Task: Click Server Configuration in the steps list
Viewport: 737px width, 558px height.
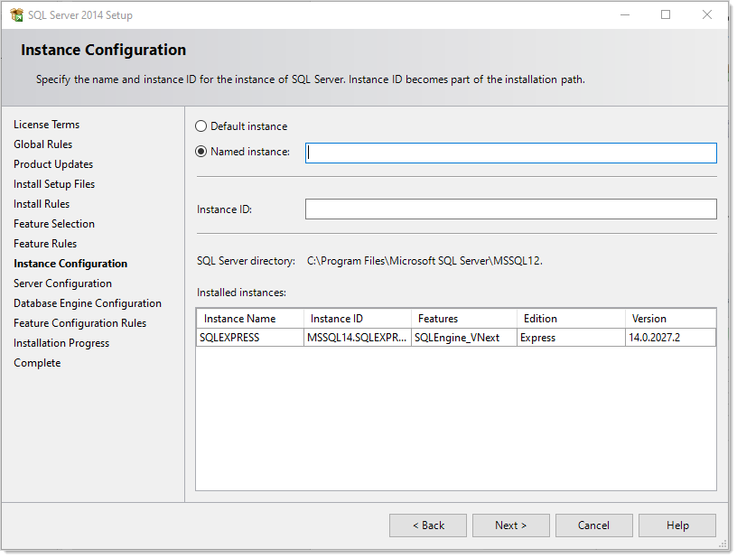Action: tap(62, 284)
